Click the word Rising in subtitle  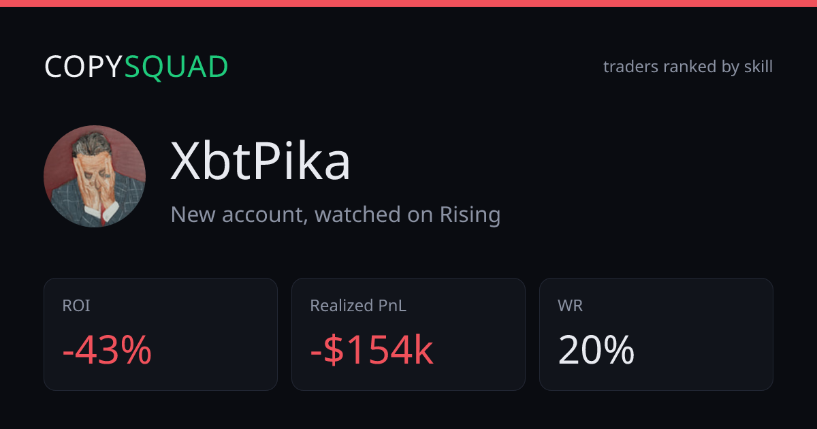click(468, 215)
